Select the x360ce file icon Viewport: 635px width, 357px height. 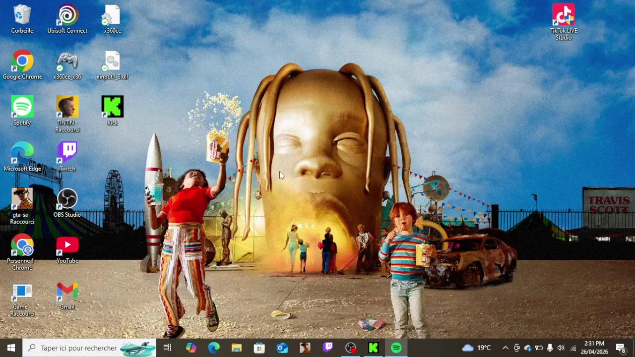(x=112, y=19)
